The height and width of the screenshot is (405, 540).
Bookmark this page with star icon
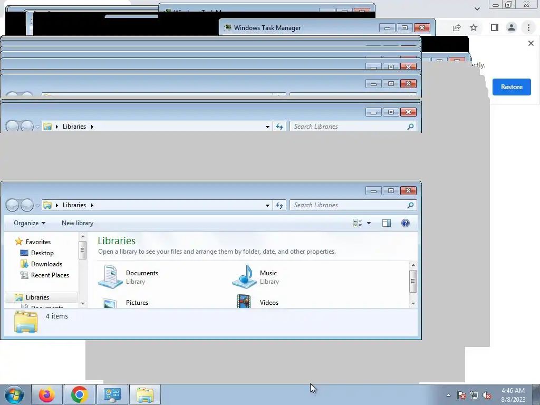[x=474, y=27]
